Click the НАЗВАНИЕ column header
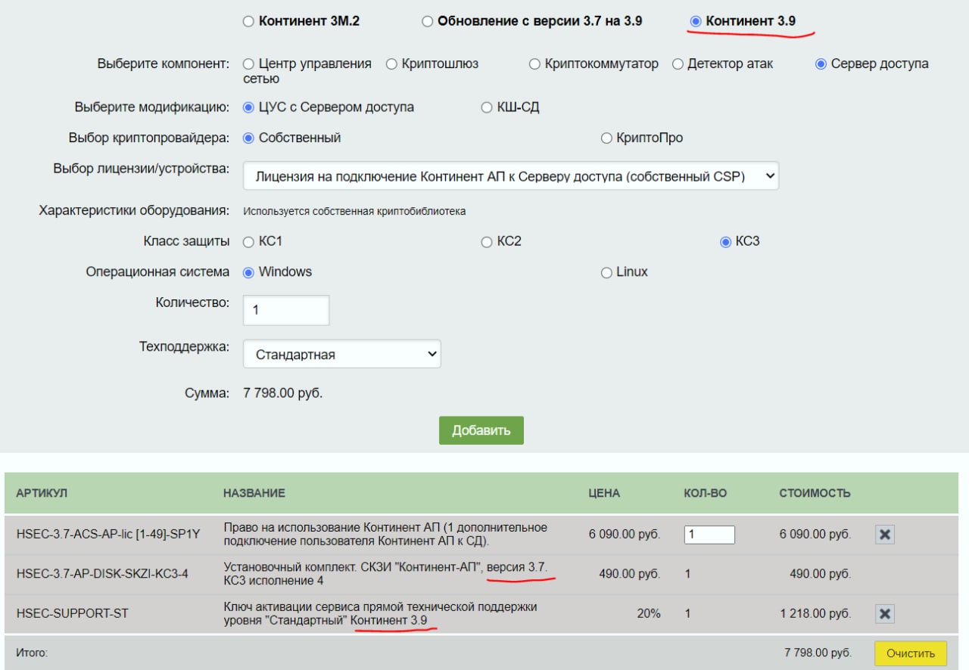969x670 pixels. pyautogui.click(x=254, y=493)
